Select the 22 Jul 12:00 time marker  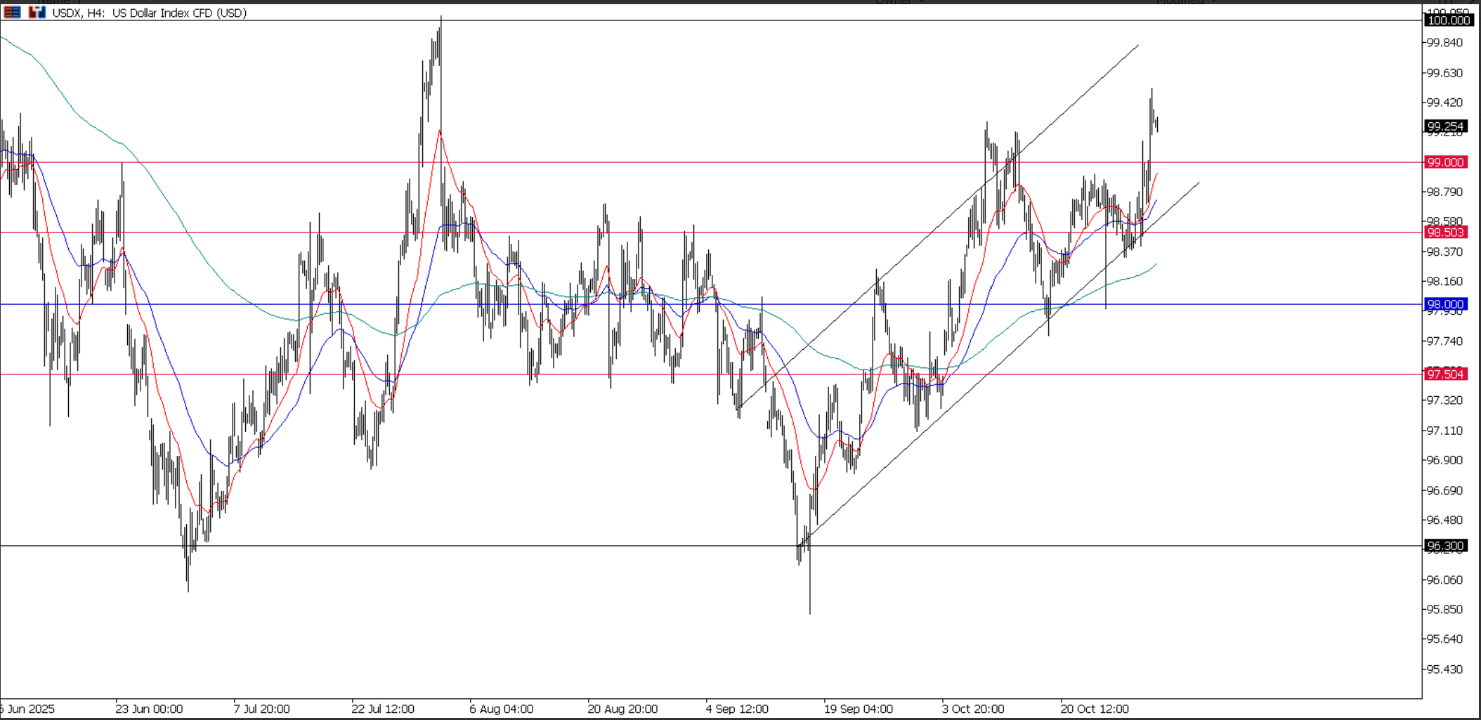(x=383, y=709)
